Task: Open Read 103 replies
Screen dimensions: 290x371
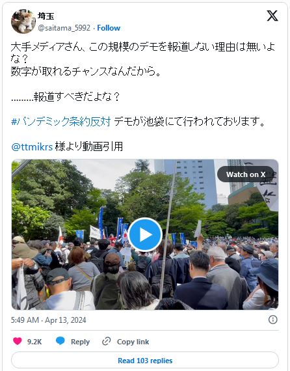Action: (145, 361)
